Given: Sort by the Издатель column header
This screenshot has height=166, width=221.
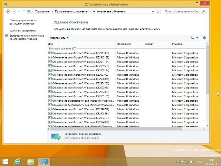Looking at the screenshot, I should click(x=188, y=44).
